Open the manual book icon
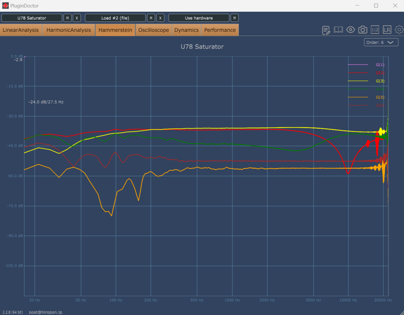The image size is (404, 315). [338, 30]
